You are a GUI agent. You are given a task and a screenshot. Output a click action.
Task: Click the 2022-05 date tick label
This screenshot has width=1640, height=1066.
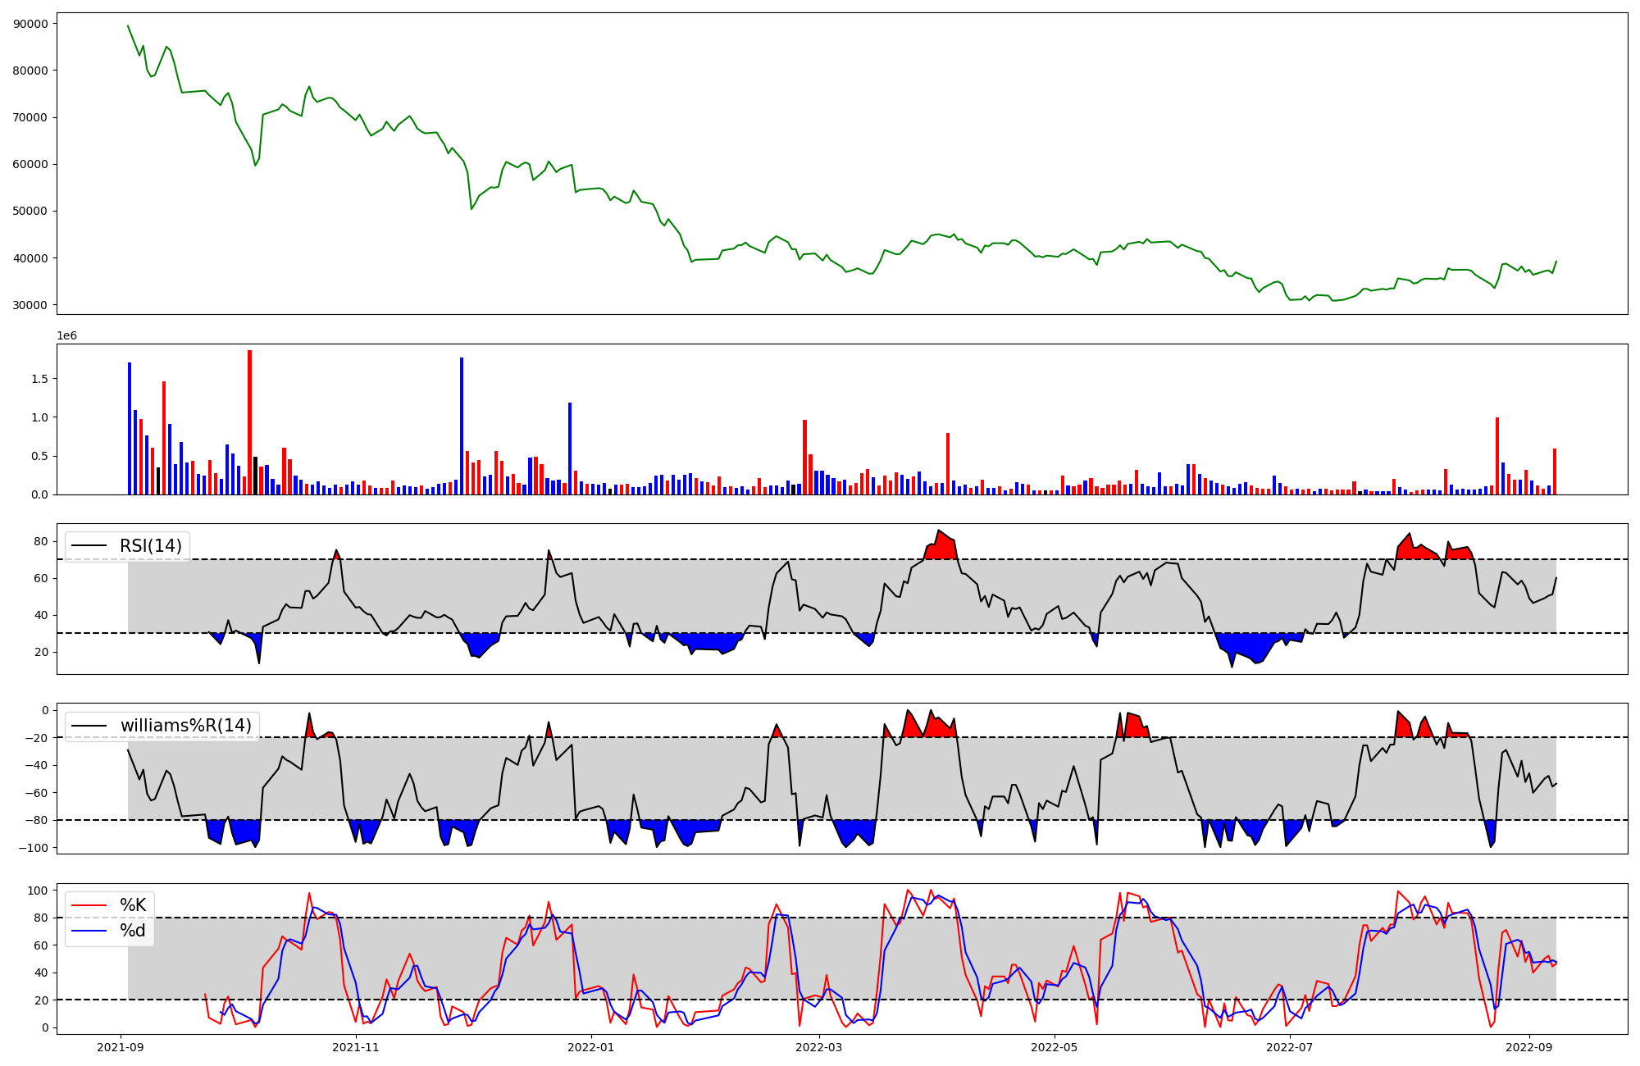(x=1054, y=1047)
